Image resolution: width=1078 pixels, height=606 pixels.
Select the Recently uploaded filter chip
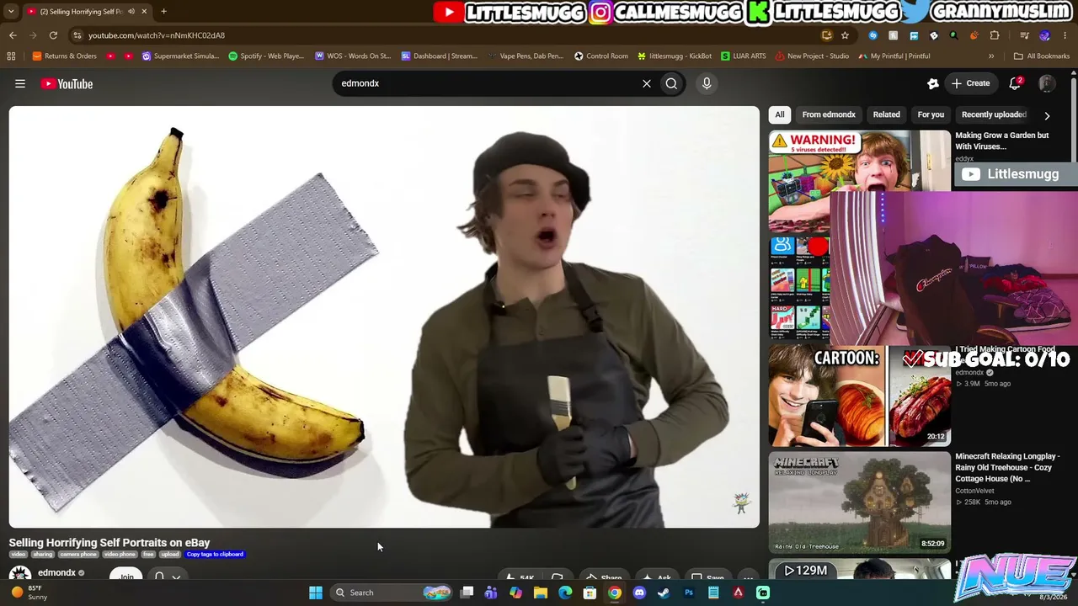pos(994,114)
